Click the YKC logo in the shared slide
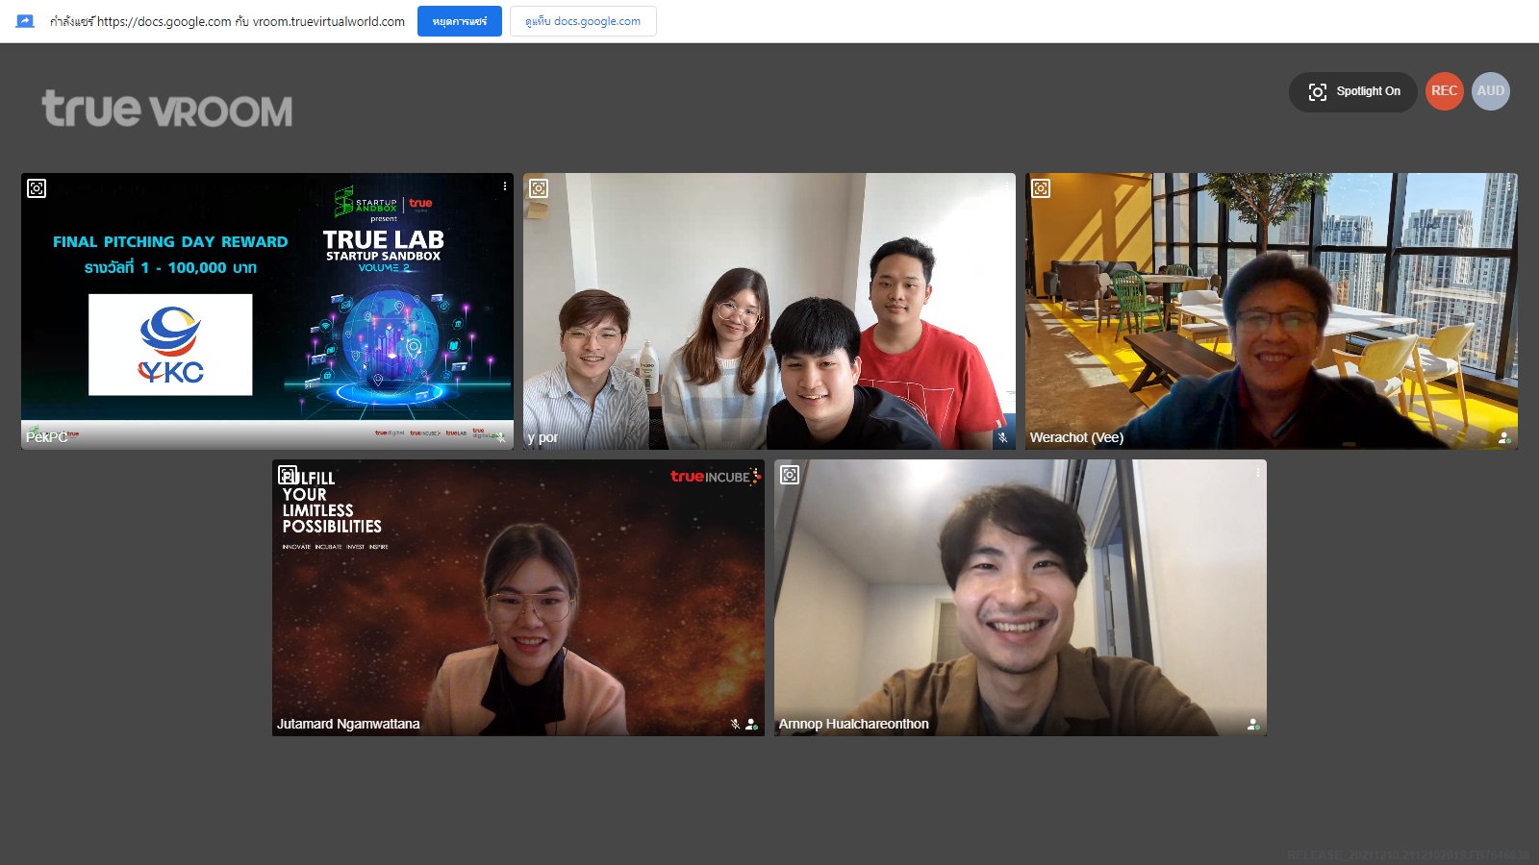This screenshot has width=1539, height=865. click(x=170, y=344)
